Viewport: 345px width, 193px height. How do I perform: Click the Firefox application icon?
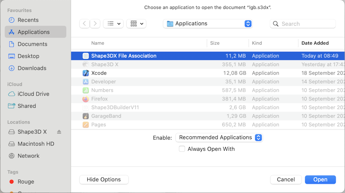point(86,99)
